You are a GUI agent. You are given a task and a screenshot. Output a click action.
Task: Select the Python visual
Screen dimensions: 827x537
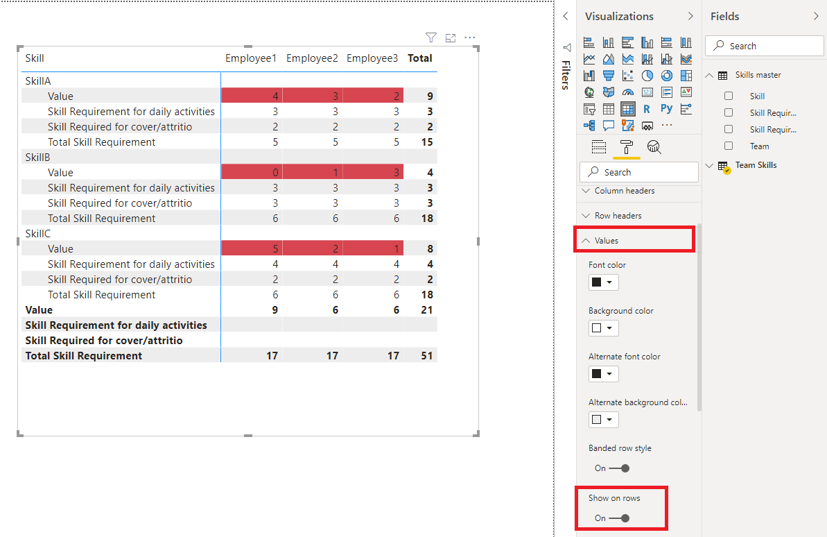pos(667,109)
